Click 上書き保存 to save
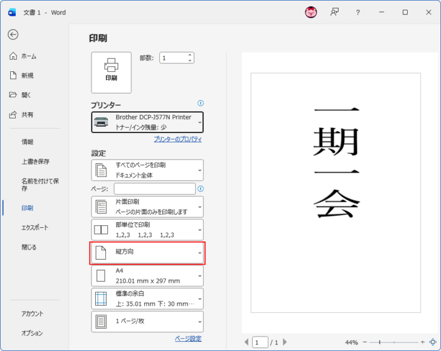This screenshot has width=441, height=351. pyautogui.click(x=35, y=161)
